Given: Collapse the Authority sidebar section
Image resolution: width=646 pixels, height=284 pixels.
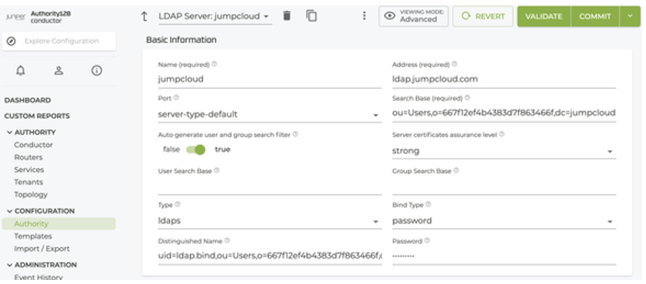Looking at the screenshot, I should point(10,132).
